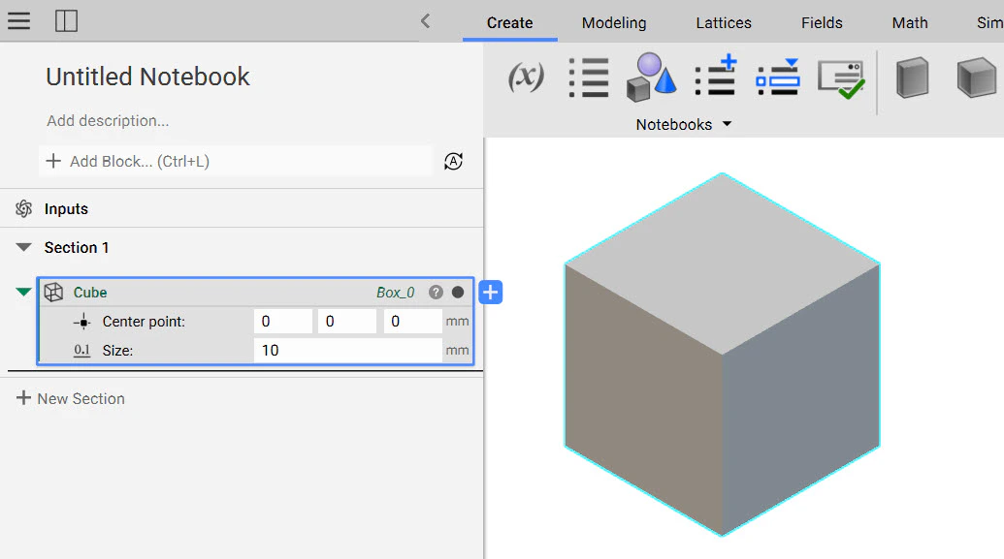
Task: Click the Size label
Action: (x=117, y=351)
